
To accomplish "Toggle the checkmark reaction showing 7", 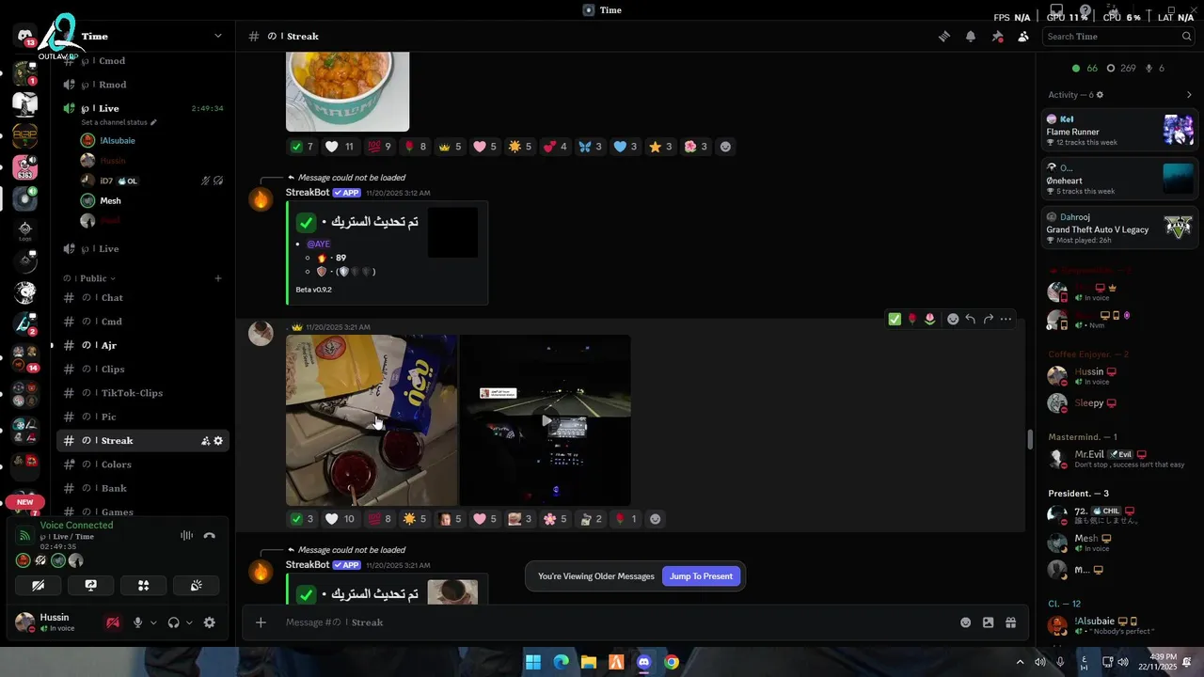I will 303,147.
